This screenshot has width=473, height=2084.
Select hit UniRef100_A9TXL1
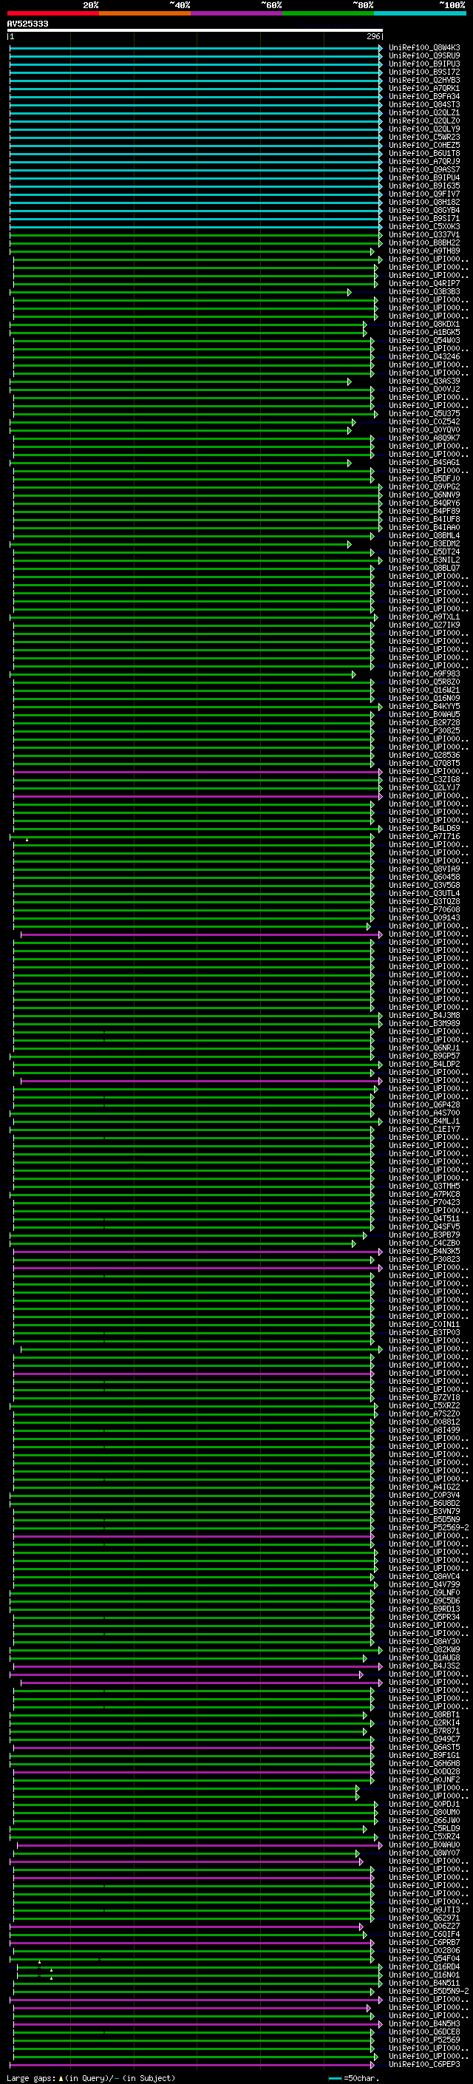423,617
